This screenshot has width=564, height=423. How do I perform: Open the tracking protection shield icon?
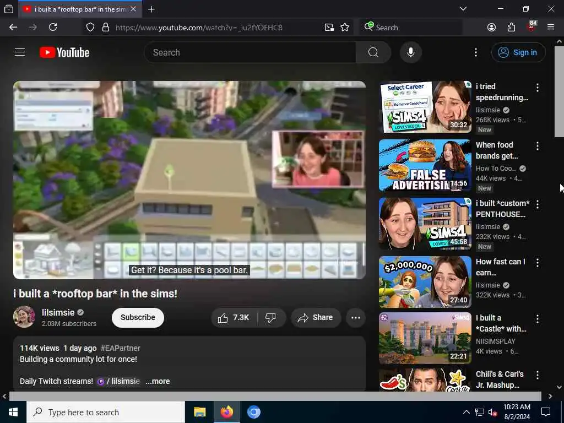click(x=90, y=28)
